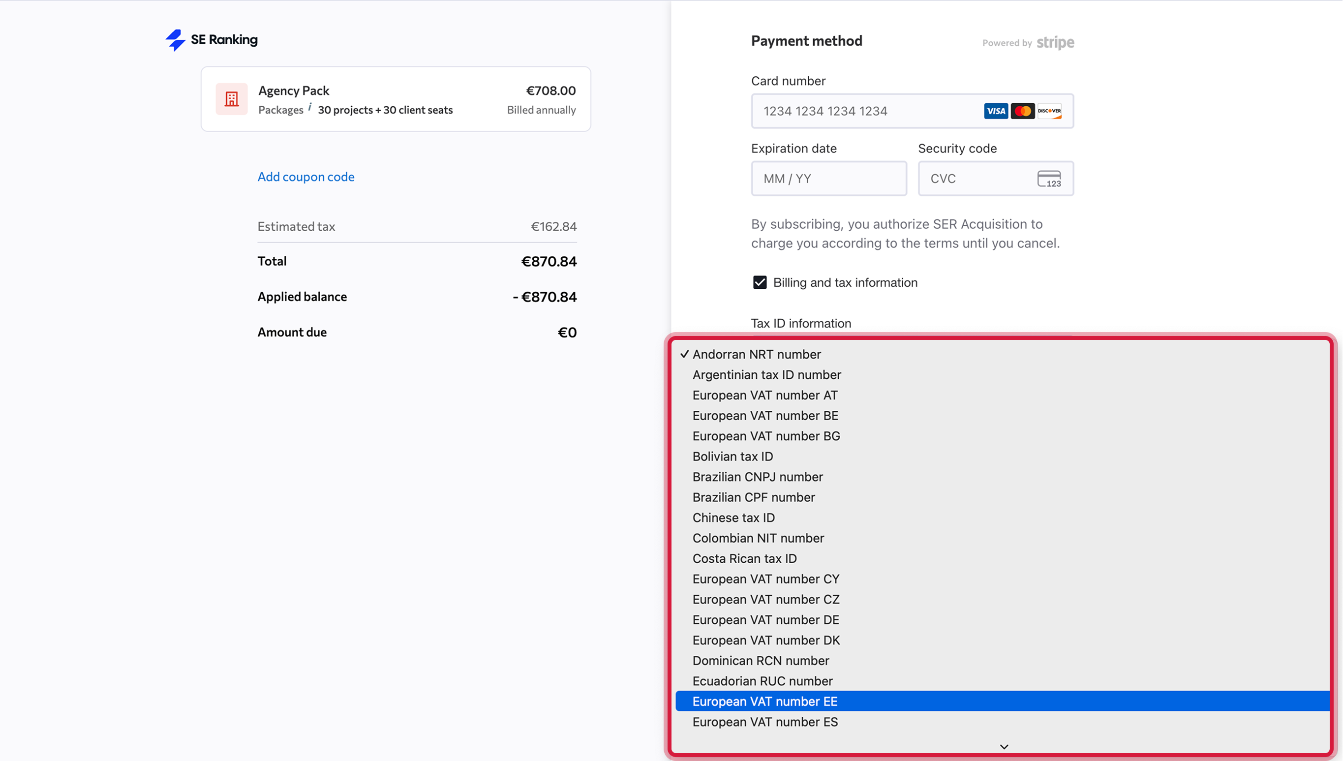This screenshot has height=761, width=1343.
Task: Click into the Card number field
Action: tap(862, 111)
